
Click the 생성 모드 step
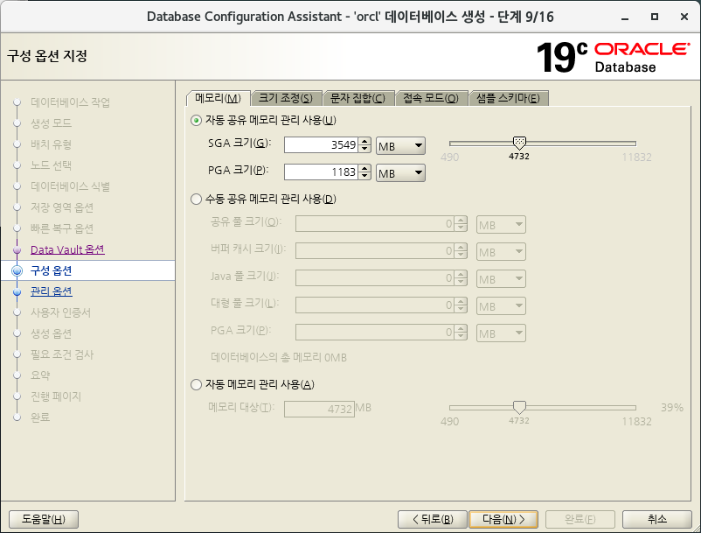point(51,123)
